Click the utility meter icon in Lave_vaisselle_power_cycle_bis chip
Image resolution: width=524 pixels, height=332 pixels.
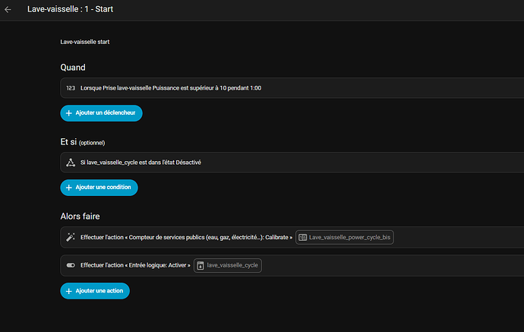(302, 237)
